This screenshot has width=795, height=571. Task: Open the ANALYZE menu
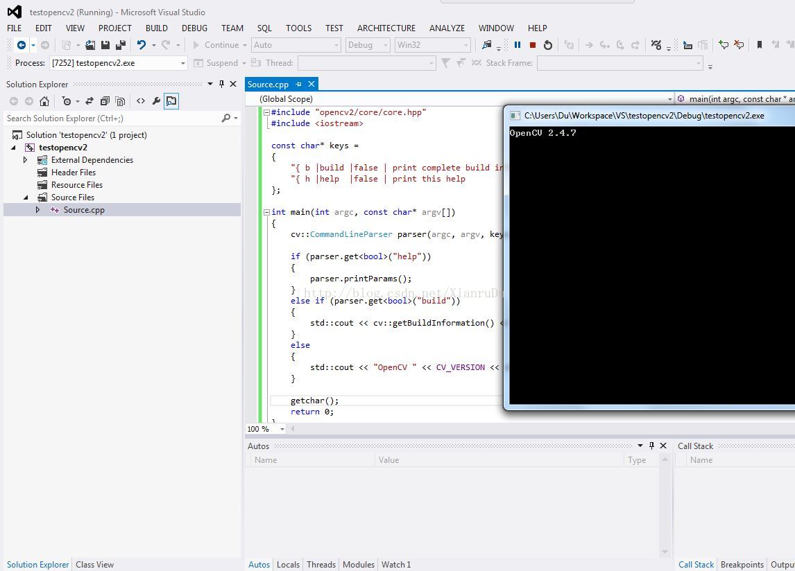point(447,28)
